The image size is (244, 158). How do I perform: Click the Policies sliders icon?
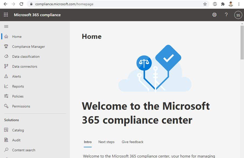pyautogui.click(x=6, y=96)
